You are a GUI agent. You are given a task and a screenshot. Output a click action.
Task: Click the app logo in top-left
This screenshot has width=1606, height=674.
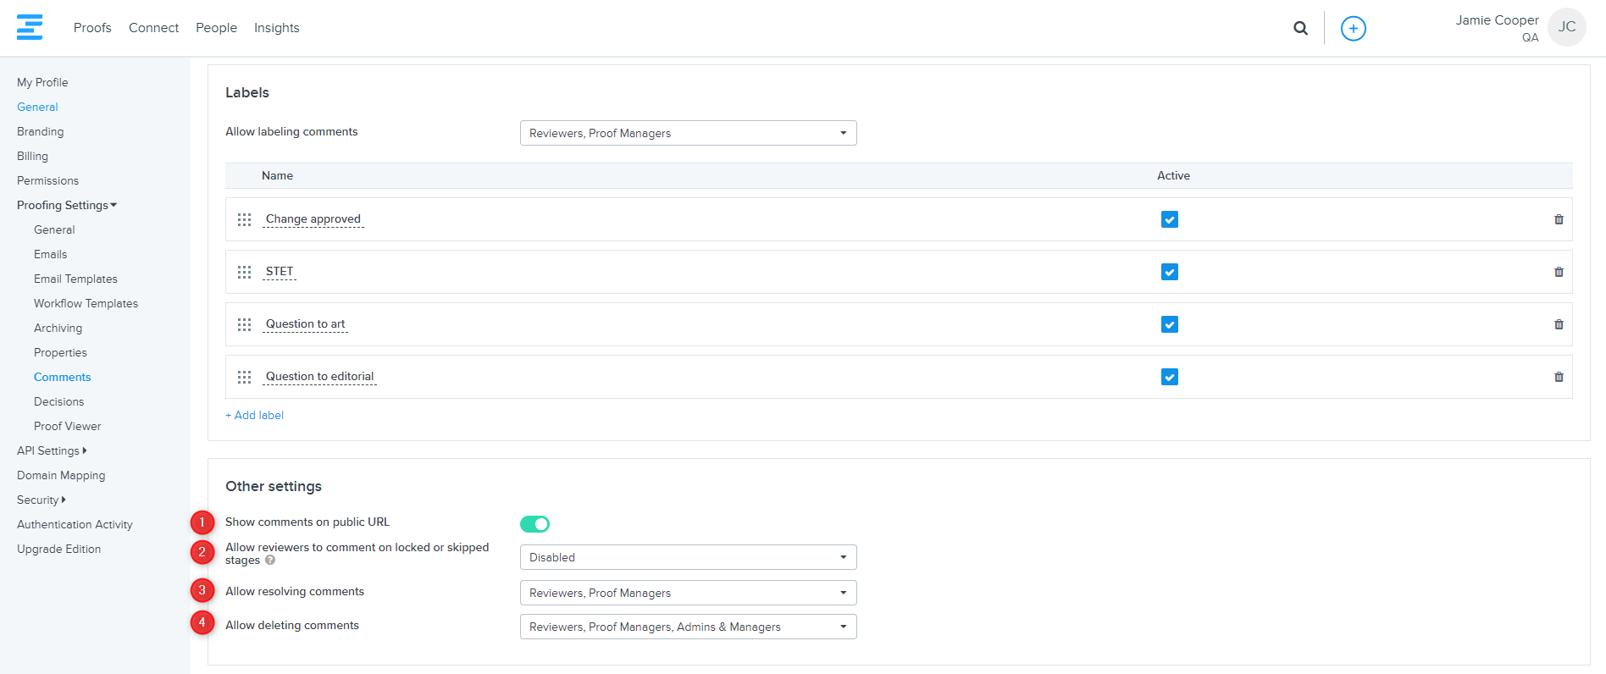pos(30,27)
